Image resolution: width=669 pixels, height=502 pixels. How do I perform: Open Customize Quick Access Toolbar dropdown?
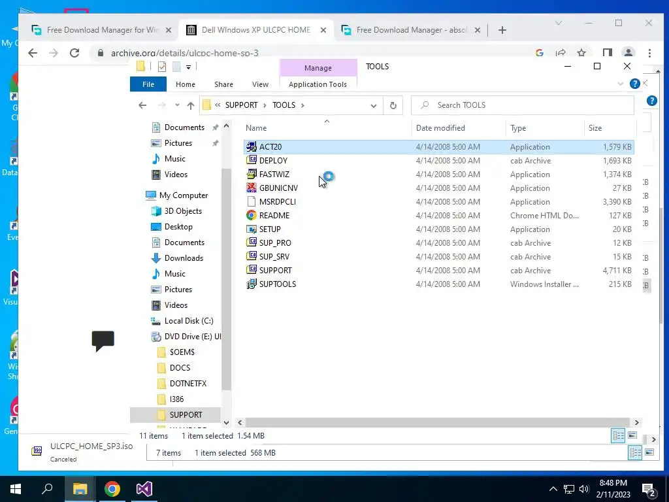coord(188,67)
